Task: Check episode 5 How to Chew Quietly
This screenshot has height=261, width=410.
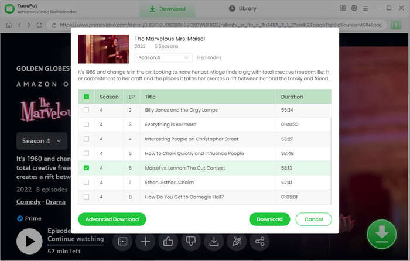Action: point(86,153)
